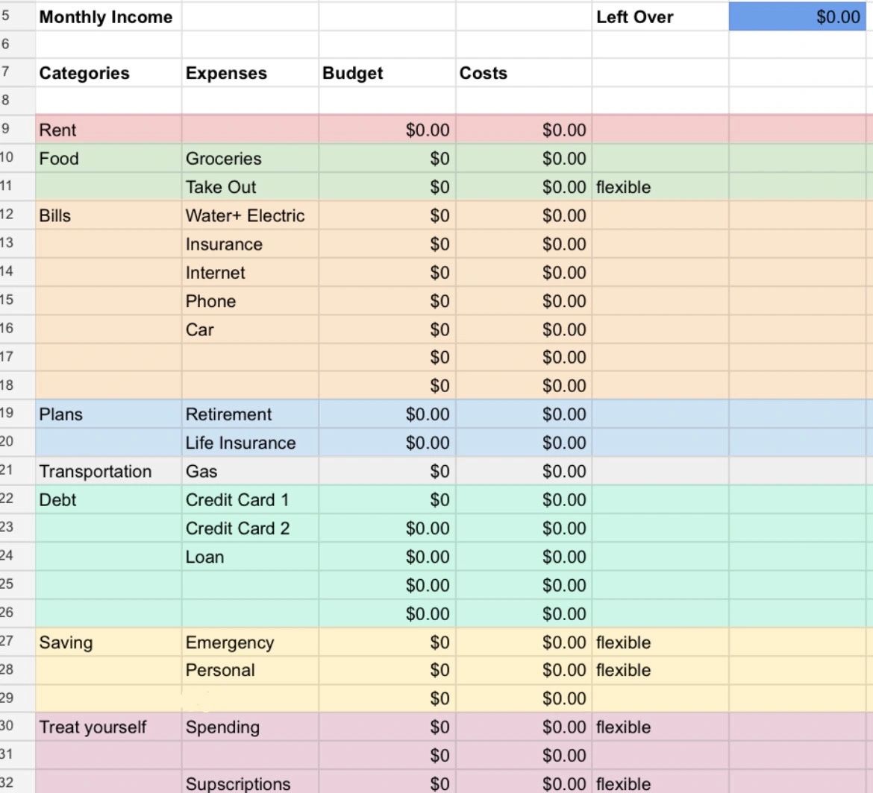Select the Gas costs $0.00 cell

tap(524, 471)
